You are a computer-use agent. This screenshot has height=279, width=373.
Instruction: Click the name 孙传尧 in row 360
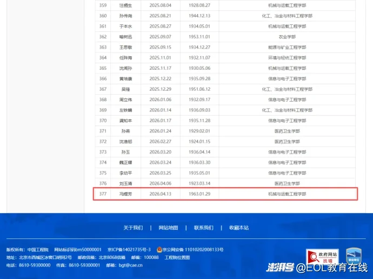(125, 16)
